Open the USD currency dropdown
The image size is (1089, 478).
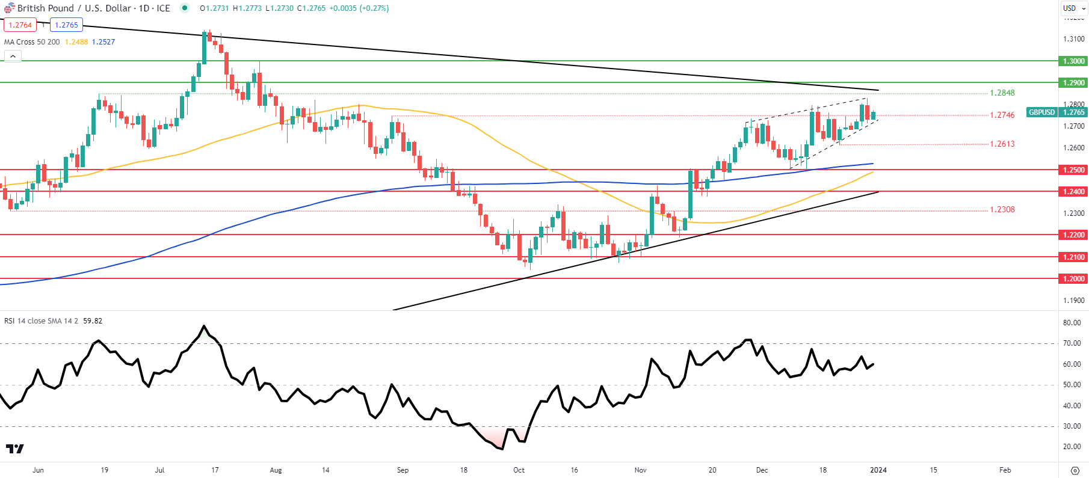(1075, 8)
